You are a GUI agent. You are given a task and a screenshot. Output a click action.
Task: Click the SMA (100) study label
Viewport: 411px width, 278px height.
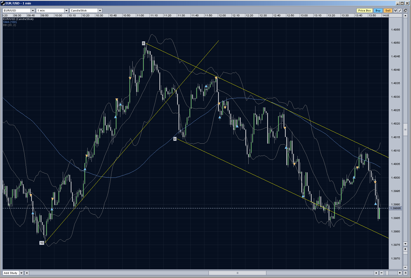10,22
